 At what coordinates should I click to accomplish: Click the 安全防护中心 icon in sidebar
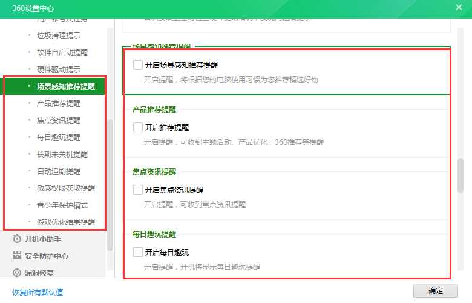click(x=17, y=256)
